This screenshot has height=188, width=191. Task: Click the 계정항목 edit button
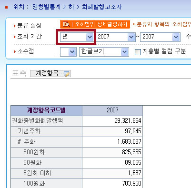[50, 73]
